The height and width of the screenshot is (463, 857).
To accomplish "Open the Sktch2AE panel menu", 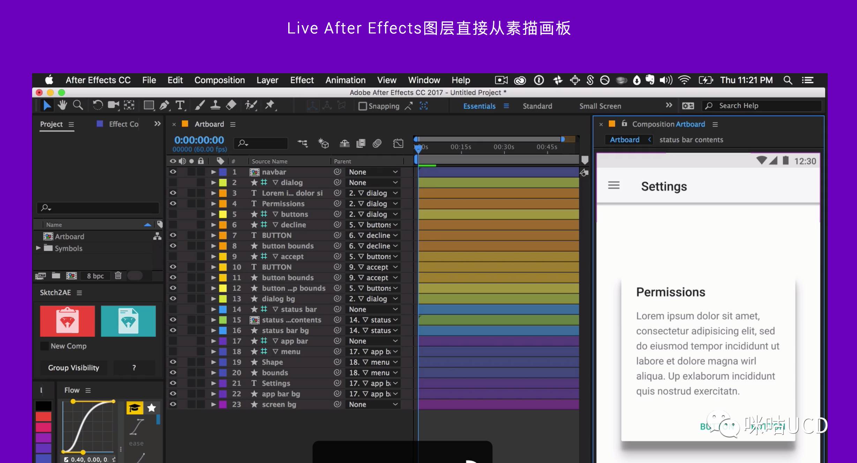I will click(79, 293).
